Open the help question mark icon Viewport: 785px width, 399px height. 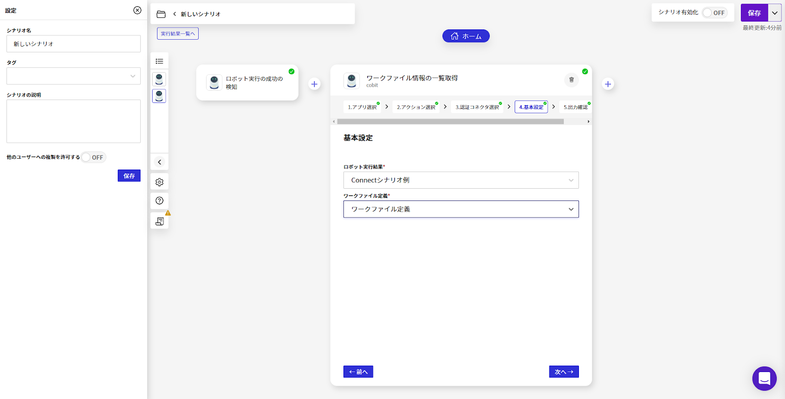click(x=159, y=200)
